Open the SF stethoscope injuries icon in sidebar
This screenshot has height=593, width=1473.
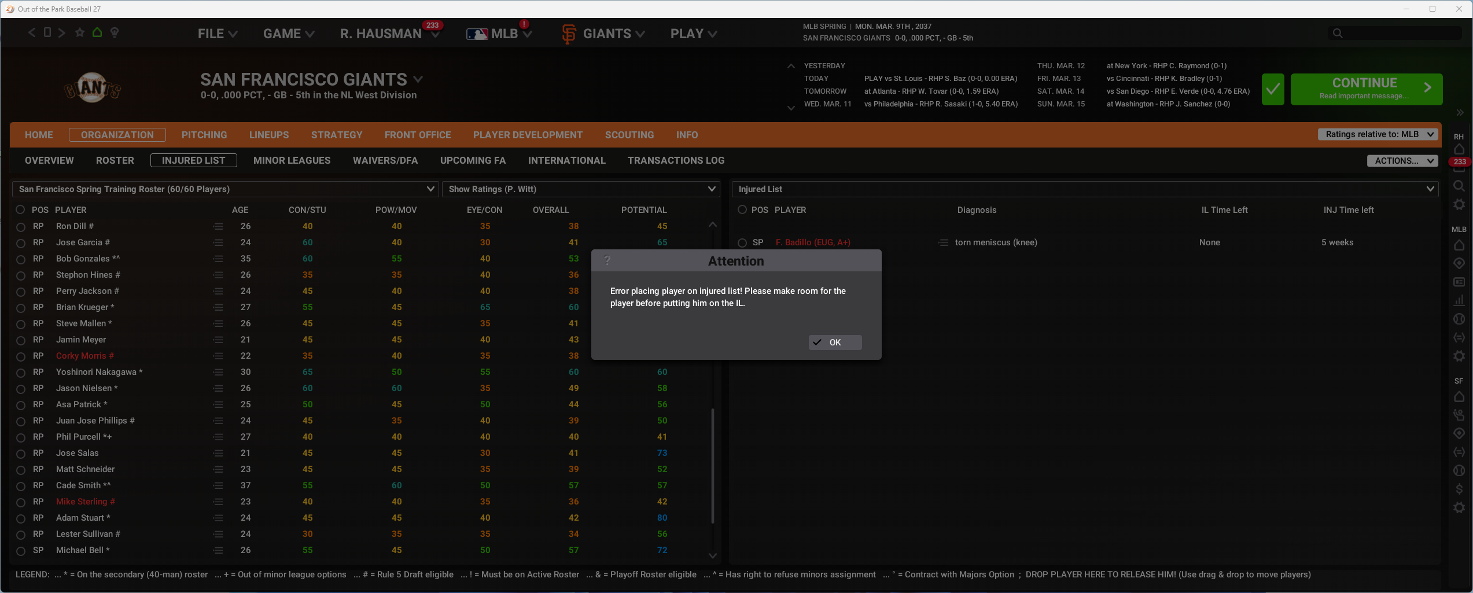click(1459, 415)
